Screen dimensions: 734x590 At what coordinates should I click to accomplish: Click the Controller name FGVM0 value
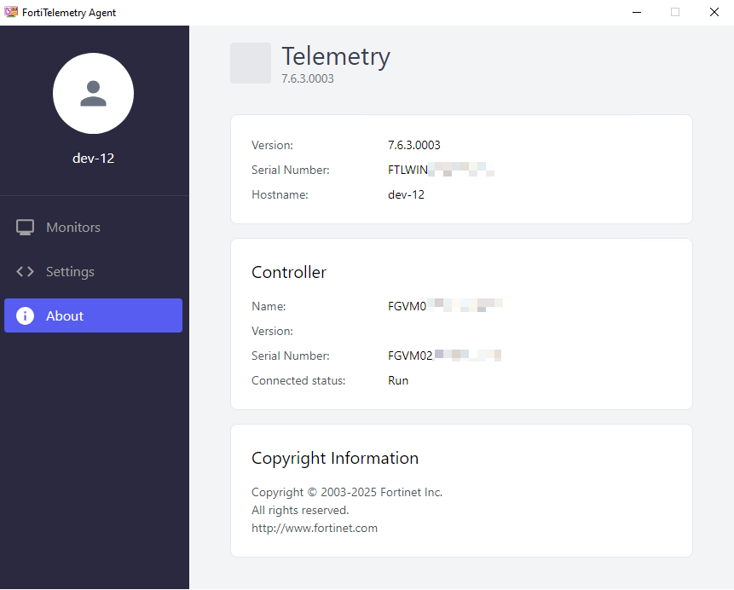click(x=444, y=306)
